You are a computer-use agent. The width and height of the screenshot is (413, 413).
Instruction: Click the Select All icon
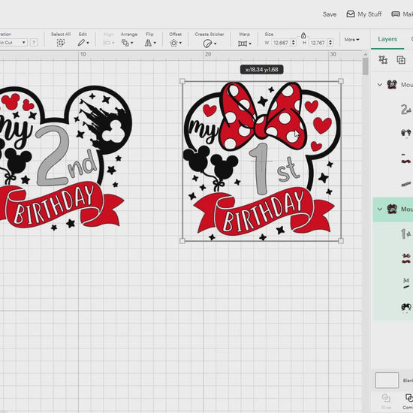coord(61,43)
